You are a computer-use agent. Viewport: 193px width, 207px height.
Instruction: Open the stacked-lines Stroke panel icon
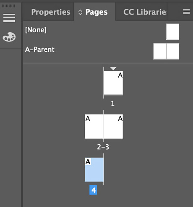(9, 18)
